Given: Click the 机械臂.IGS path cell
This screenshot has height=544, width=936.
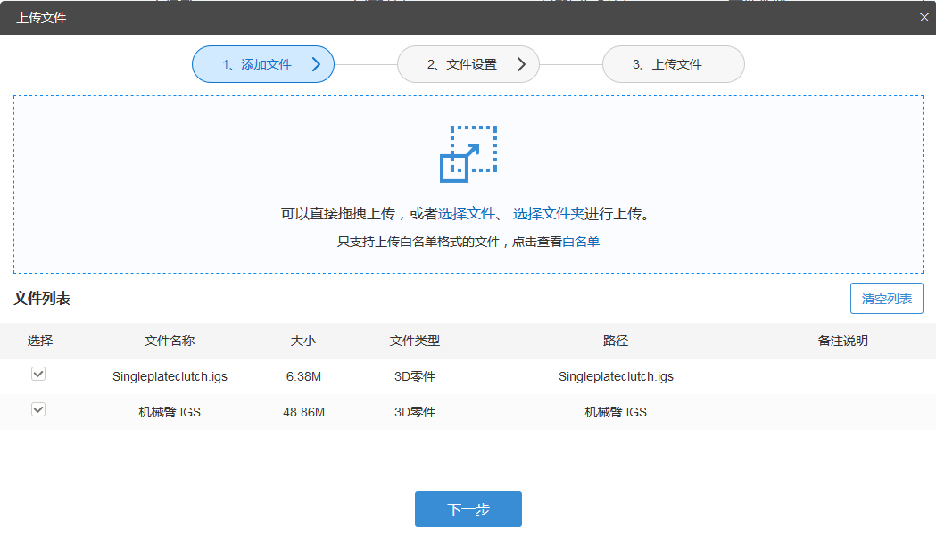Looking at the screenshot, I should point(616,412).
